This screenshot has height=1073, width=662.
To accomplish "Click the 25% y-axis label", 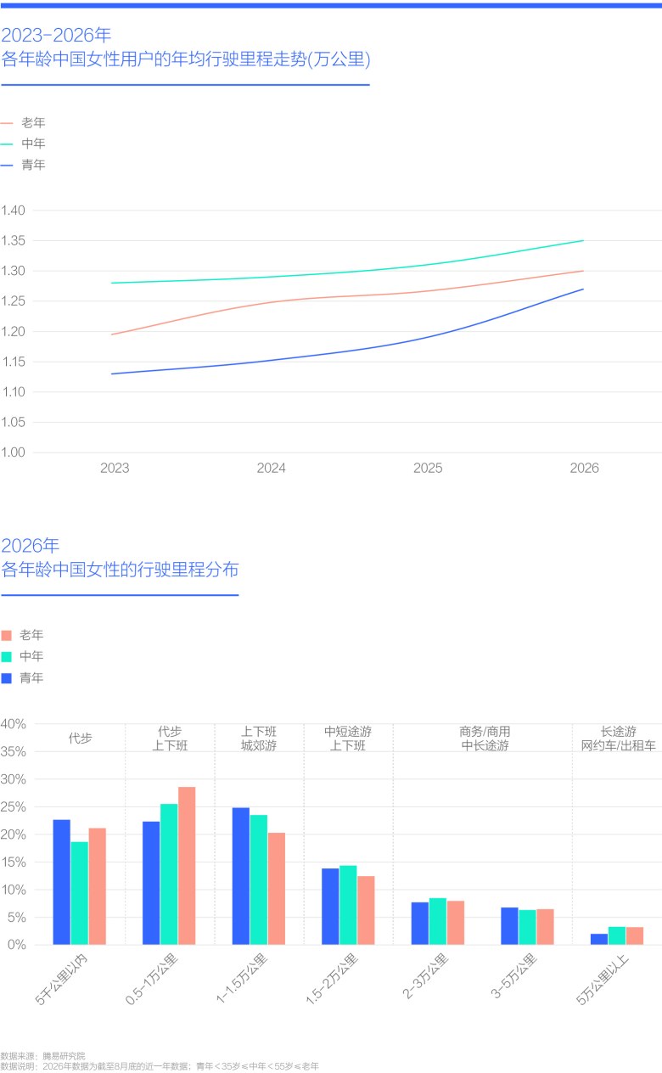I will click(x=14, y=807).
